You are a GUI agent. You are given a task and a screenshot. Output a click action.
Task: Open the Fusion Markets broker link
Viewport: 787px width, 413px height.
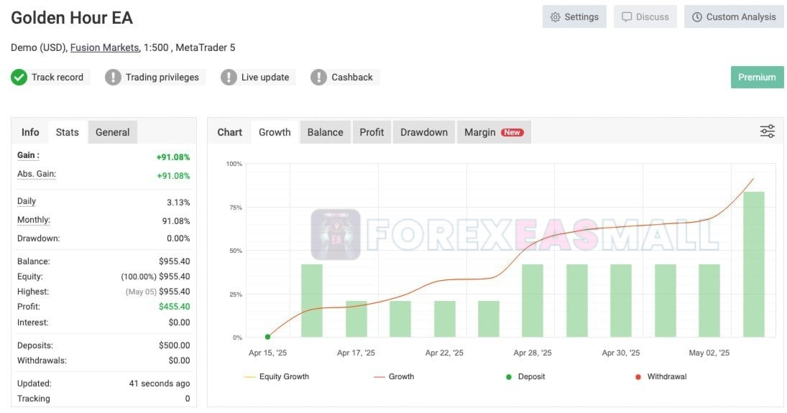[104, 47]
